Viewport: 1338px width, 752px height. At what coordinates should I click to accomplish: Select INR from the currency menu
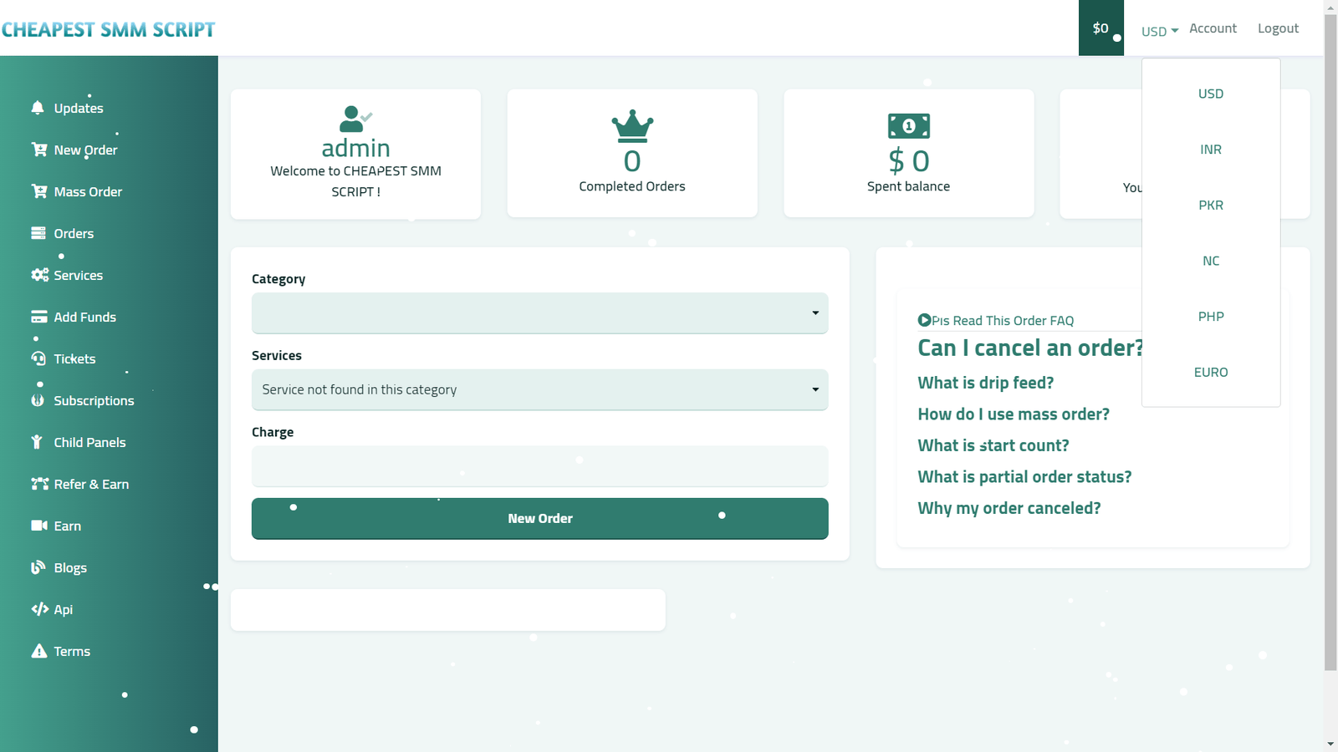click(x=1210, y=150)
